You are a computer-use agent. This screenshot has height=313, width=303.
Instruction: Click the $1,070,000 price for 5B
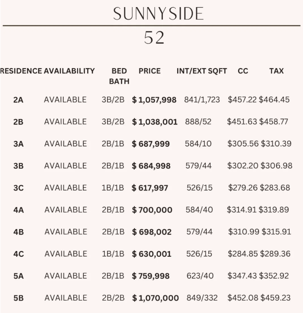coord(155,298)
